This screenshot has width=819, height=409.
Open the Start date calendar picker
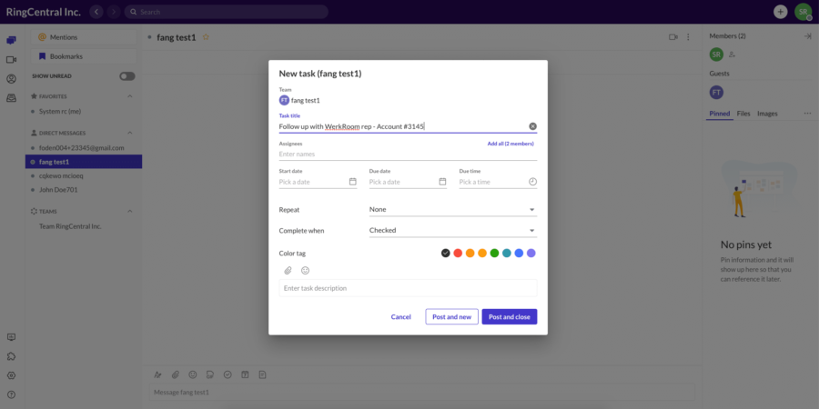point(352,182)
